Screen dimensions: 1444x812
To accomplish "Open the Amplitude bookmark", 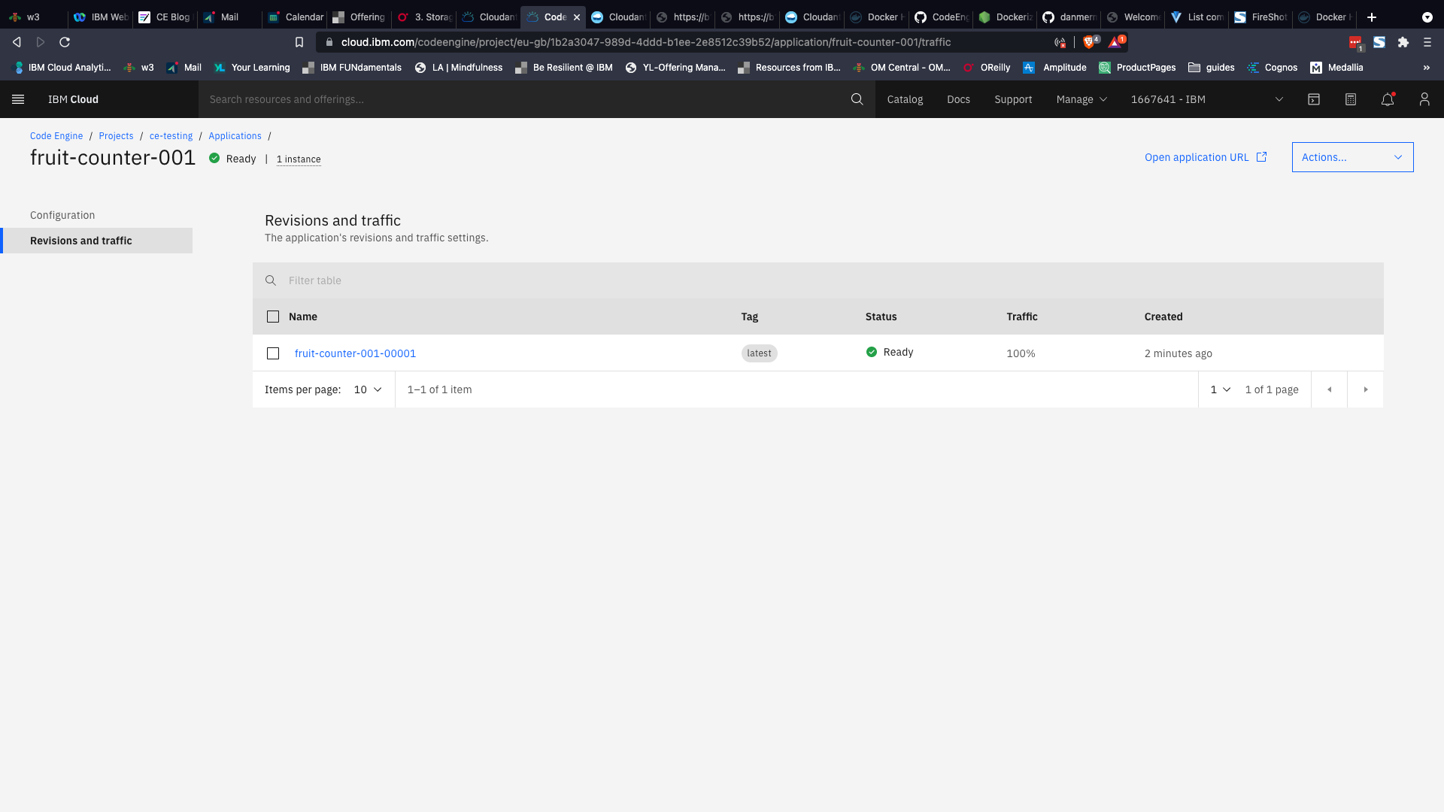I will 1054,68.
